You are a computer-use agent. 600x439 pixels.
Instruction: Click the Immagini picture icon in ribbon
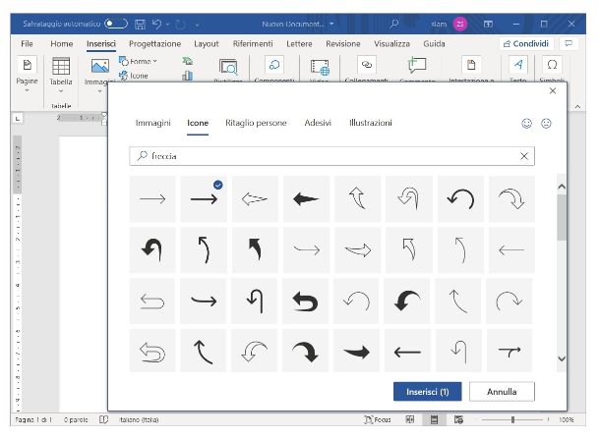[100, 66]
